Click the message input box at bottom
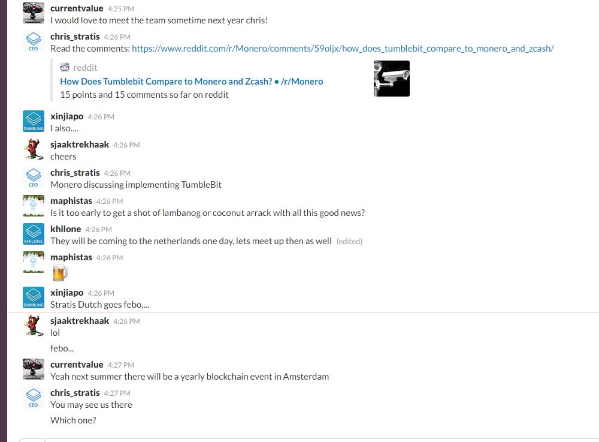This screenshot has width=599, height=442. coord(310,440)
